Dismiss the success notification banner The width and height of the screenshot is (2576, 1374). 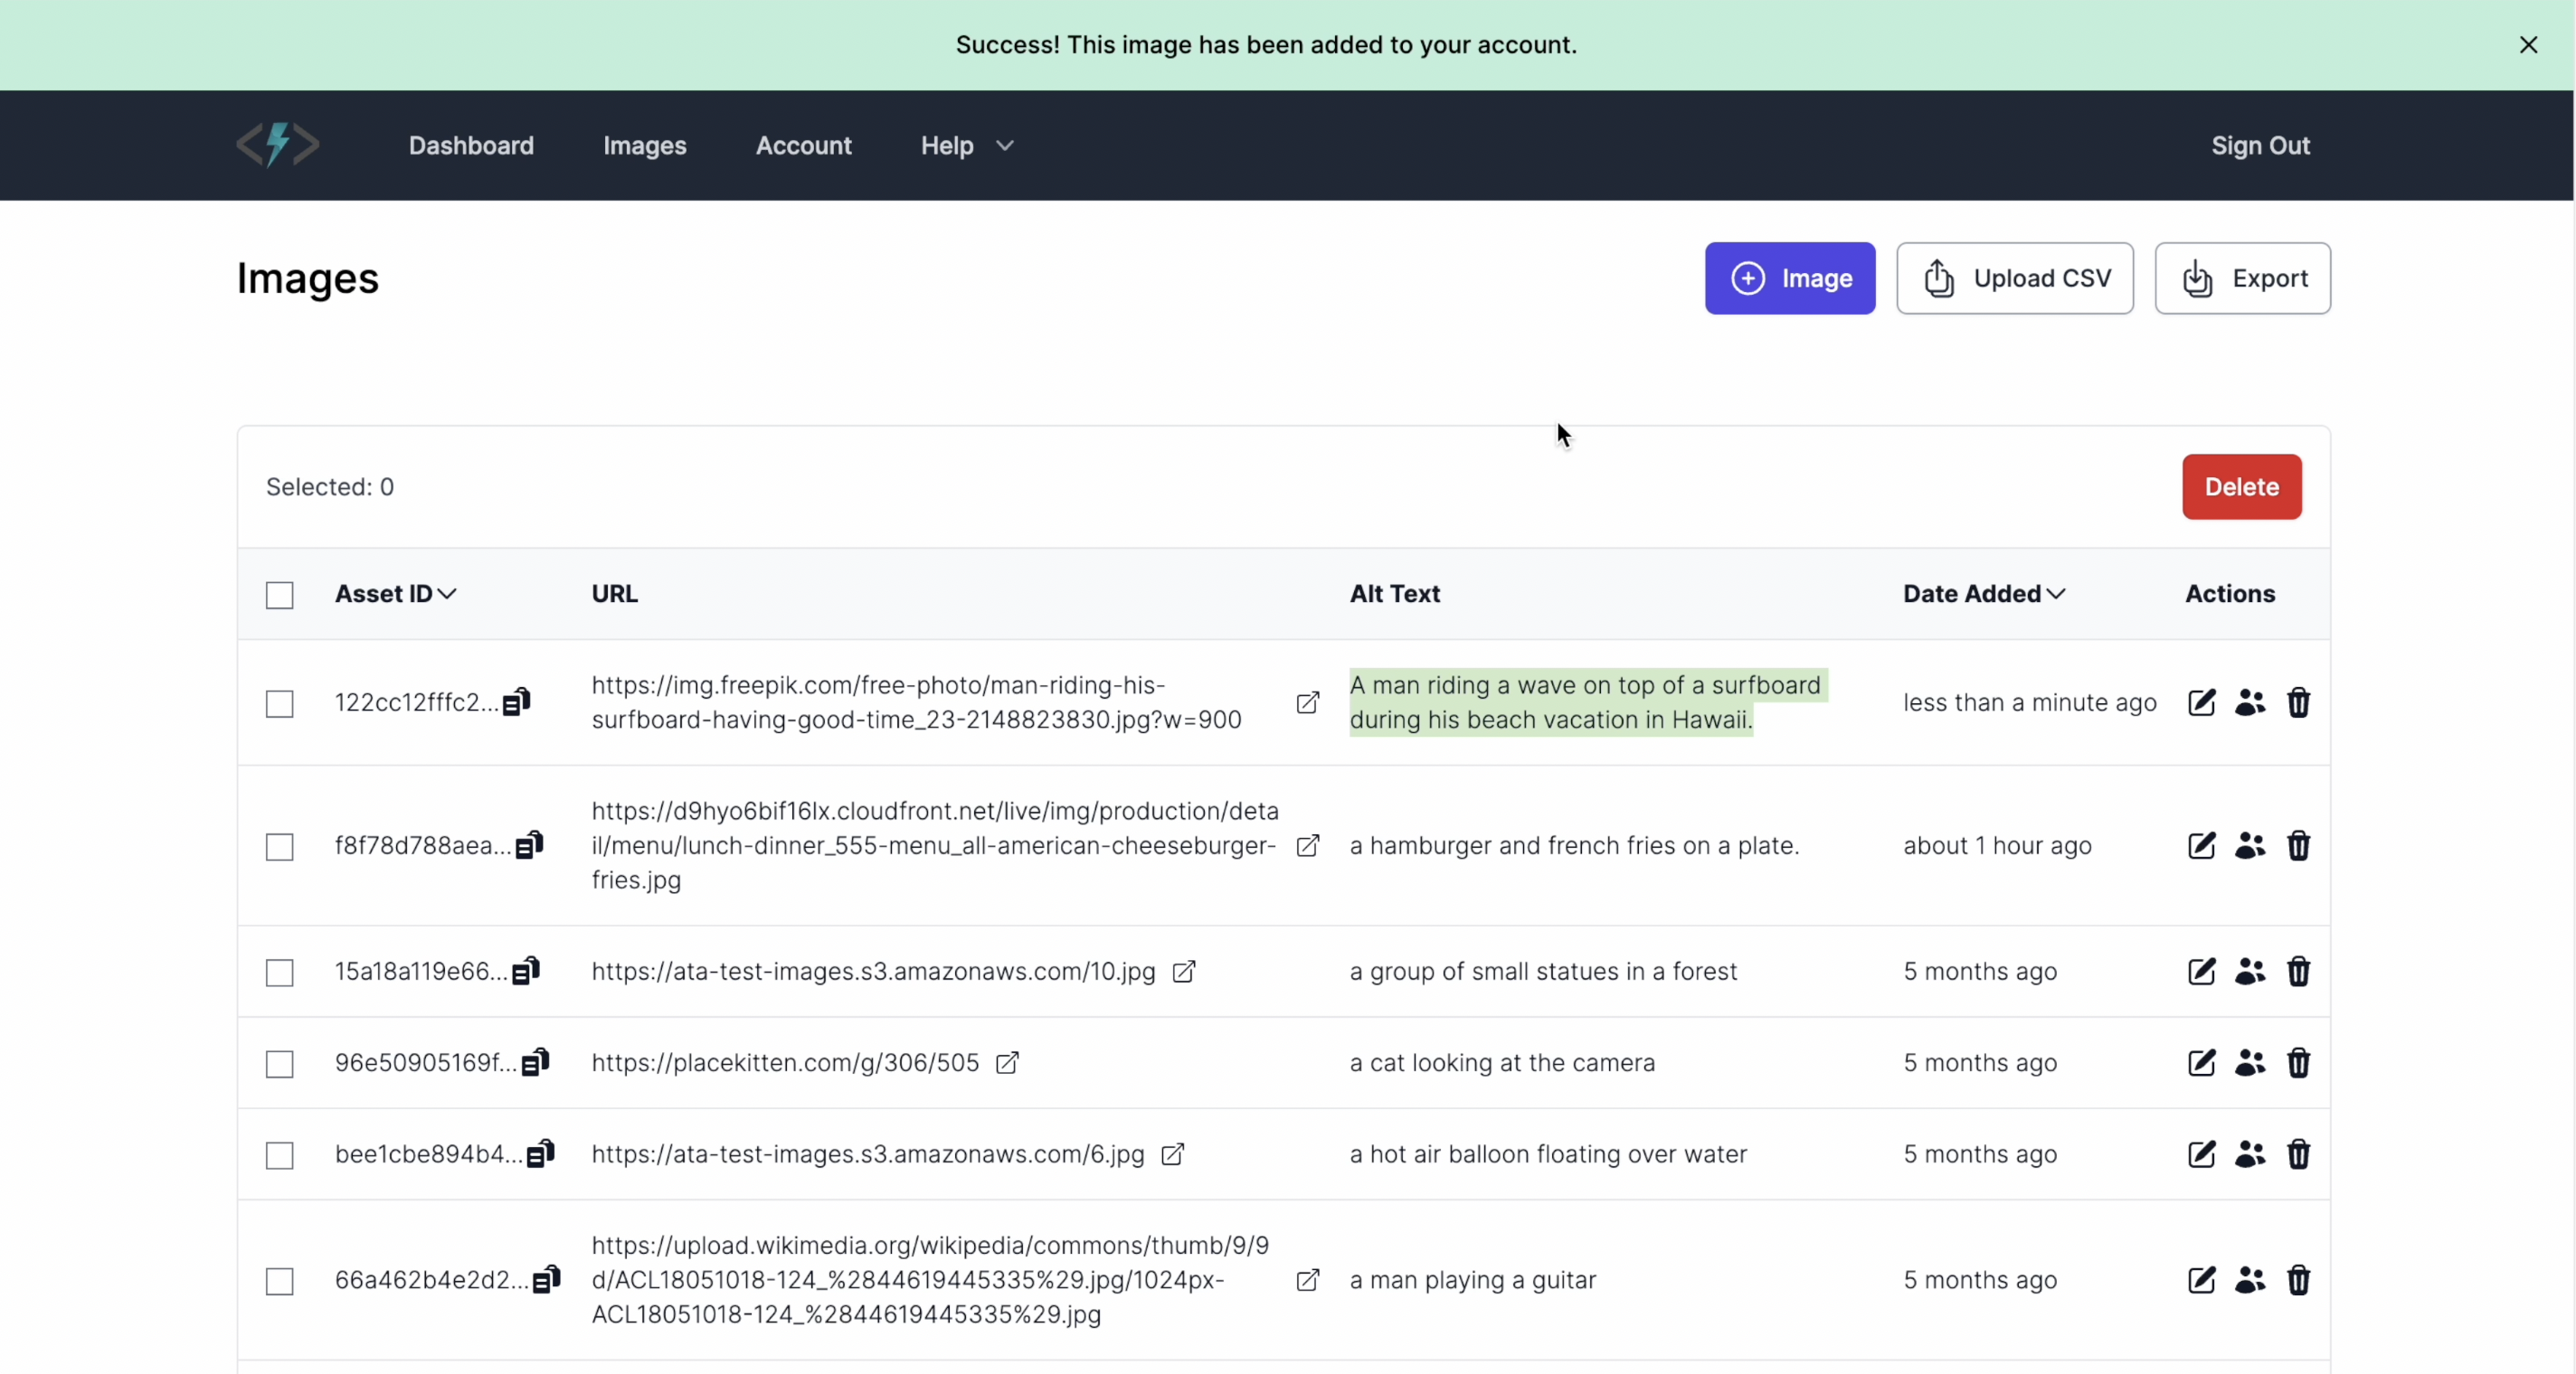[x=2530, y=44]
